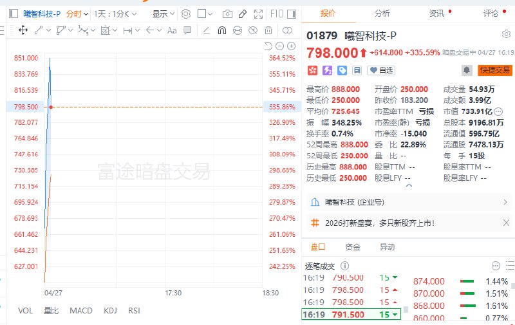Toggle the right quote panel icon
Viewport: 515px width, 325px height.
coord(292,14)
